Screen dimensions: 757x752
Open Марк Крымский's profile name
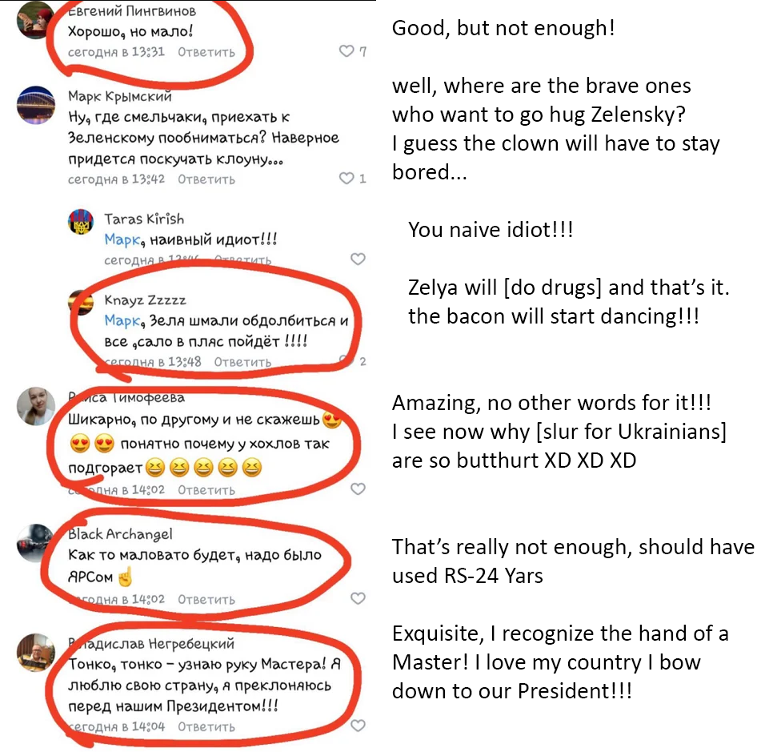[x=120, y=96]
